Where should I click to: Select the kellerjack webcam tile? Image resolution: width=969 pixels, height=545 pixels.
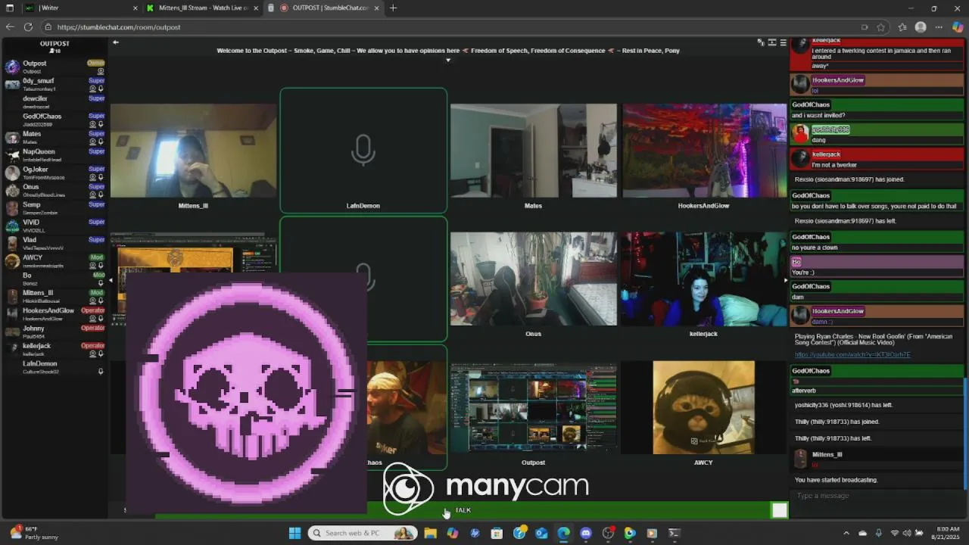click(704, 279)
